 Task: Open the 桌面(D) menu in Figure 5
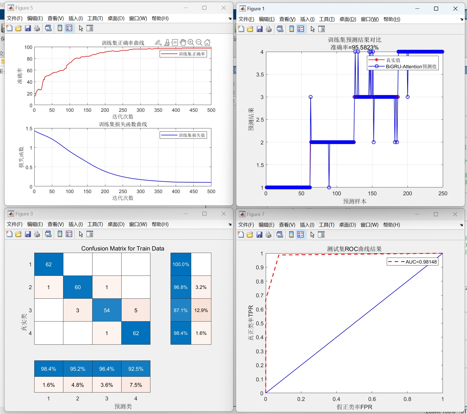point(116,18)
